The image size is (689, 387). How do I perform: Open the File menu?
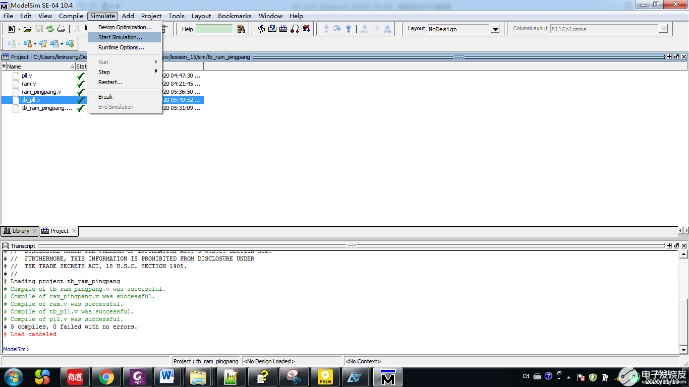point(9,16)
